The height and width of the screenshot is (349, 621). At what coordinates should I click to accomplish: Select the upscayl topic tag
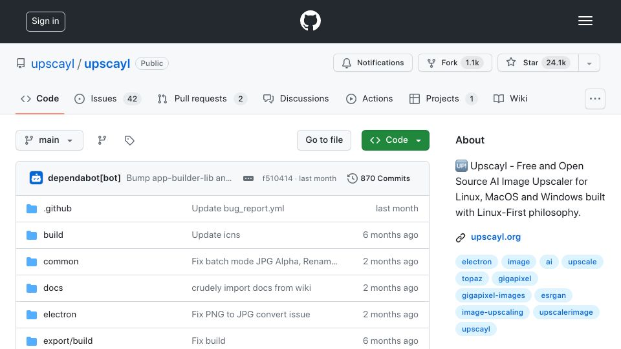[475, 329]
